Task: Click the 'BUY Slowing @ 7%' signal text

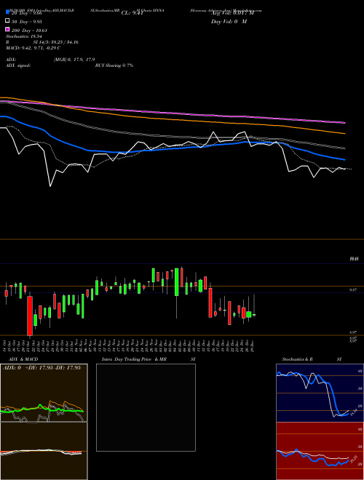Action: click(114, 65)
